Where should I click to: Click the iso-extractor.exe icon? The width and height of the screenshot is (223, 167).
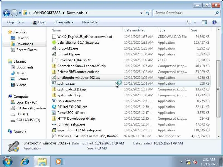point(54,101)
